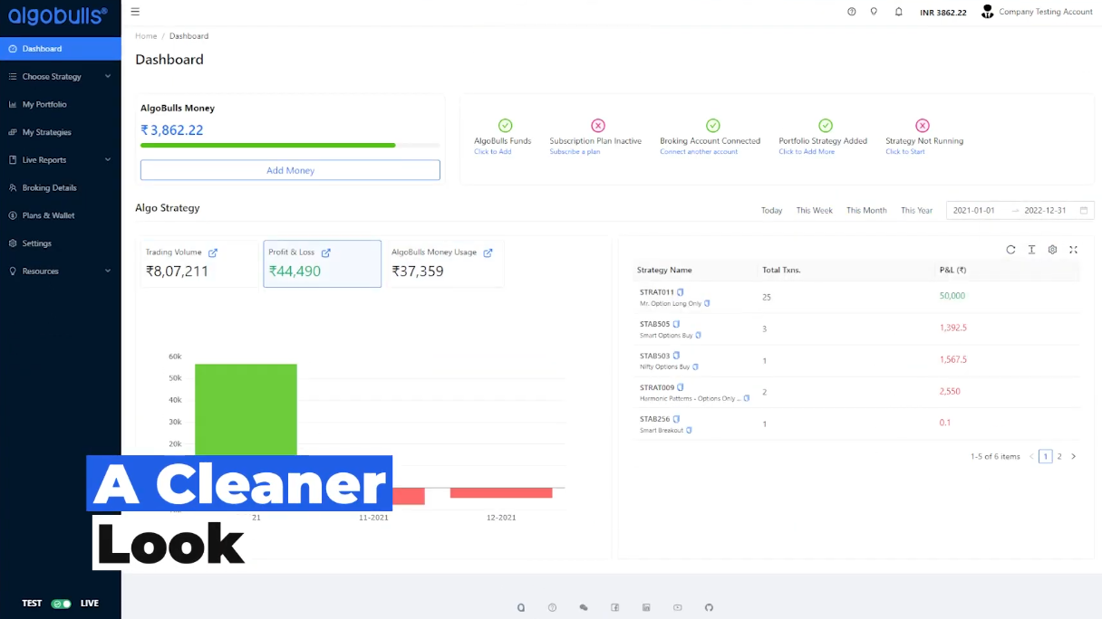
Task: Follow the Subscribe a plan link
Action: click(575, 152)
